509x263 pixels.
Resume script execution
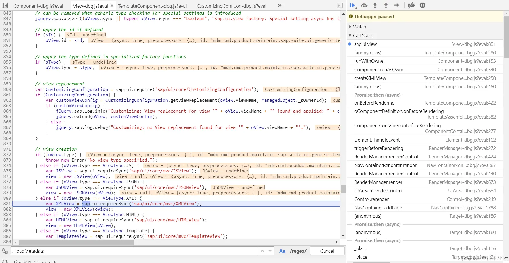pyautogui.click(x=353, y=5)
